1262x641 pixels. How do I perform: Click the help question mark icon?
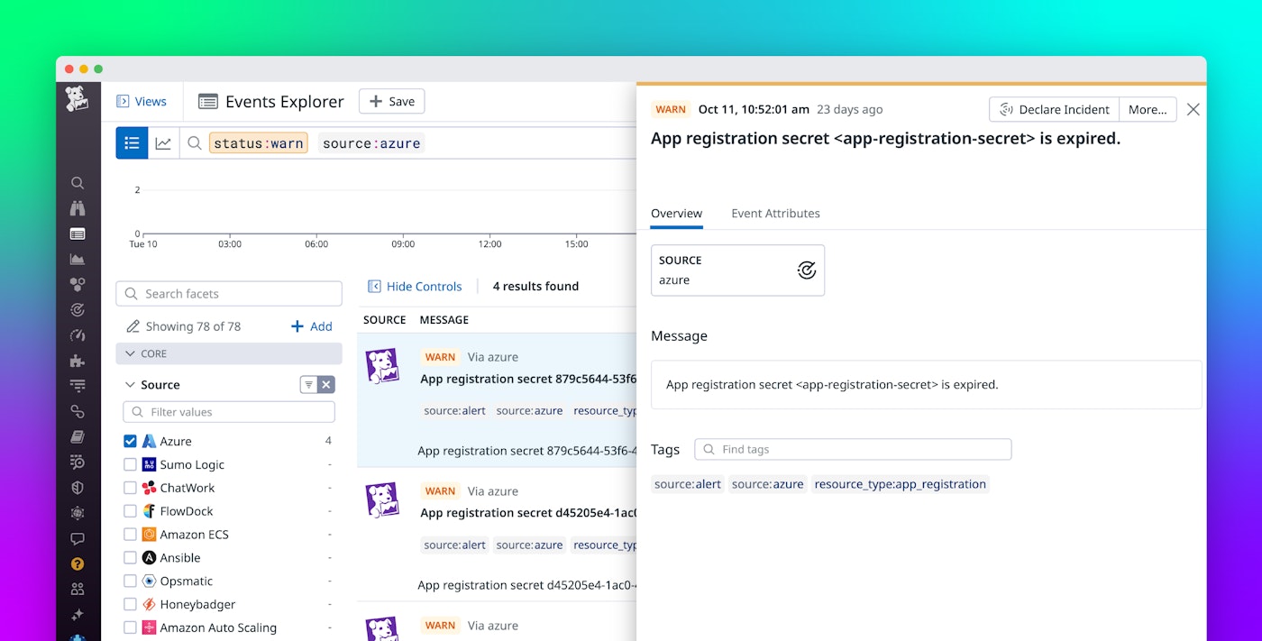point(78,564)
